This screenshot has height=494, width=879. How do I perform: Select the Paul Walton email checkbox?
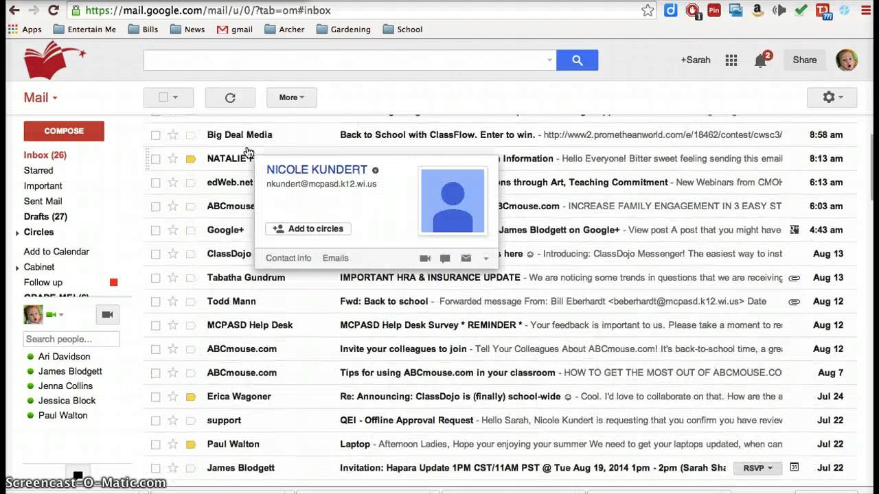coord(155,444)
